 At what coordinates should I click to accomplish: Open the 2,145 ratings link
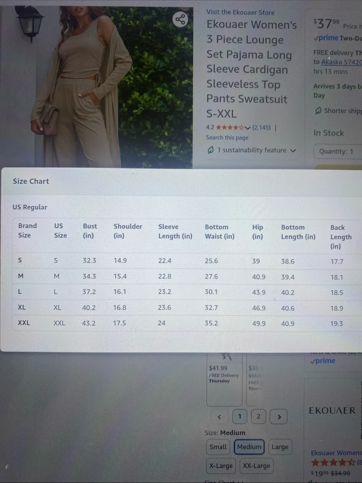pos(261,128)
